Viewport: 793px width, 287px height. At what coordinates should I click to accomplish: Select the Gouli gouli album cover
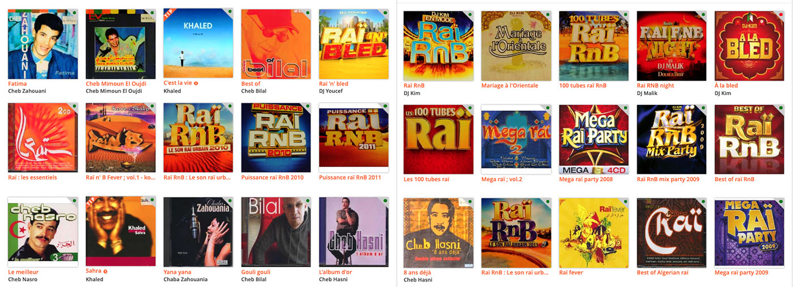pyautogui.click(x=276, y=232)
